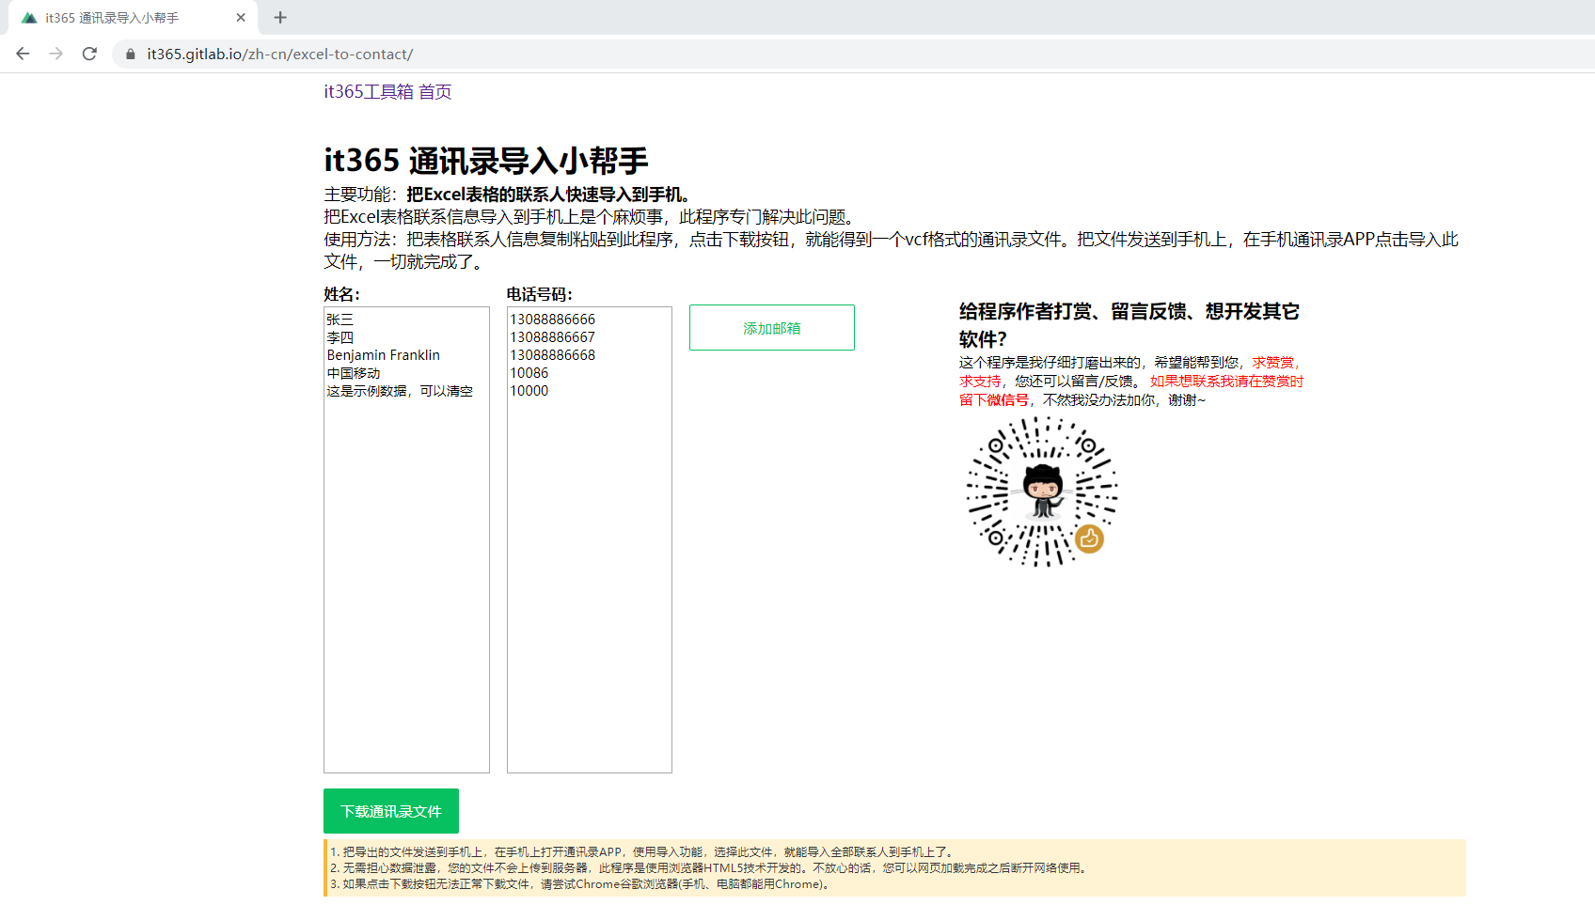
Task: Click phone number 10086
Action: coord(529,373)
